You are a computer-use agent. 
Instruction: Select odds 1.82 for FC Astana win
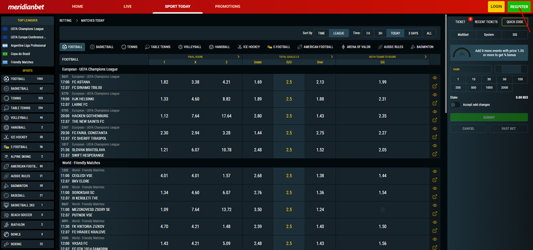click(x=164, y=82)
